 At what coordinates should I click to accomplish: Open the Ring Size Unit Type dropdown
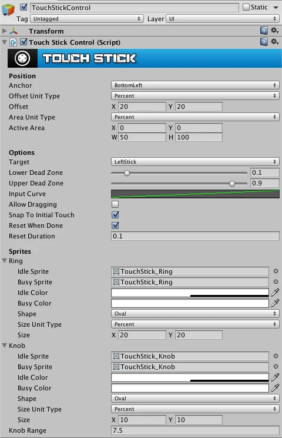[195, 324]
